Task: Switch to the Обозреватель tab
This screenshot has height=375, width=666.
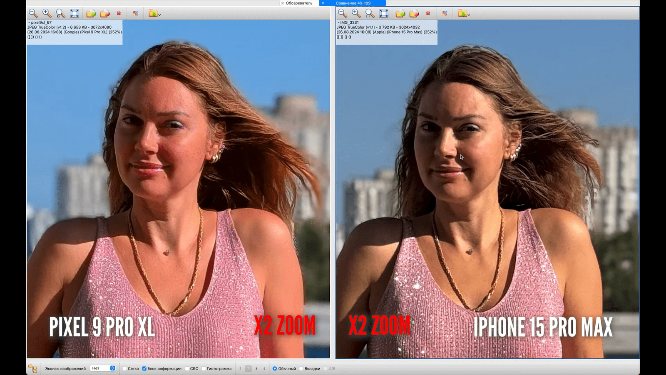Action: pos(299,3)
